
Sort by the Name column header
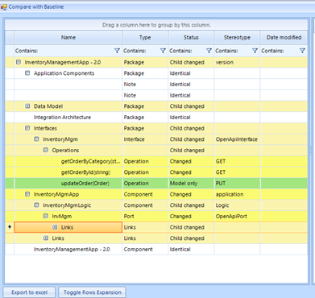68,38
